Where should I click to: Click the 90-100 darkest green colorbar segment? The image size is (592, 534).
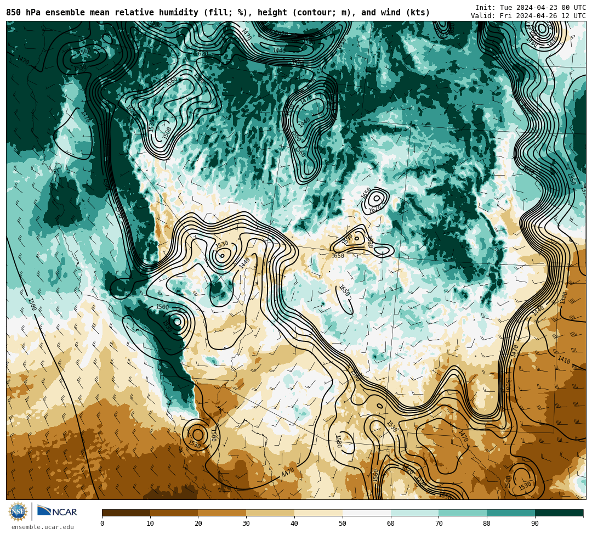(559, 513)
